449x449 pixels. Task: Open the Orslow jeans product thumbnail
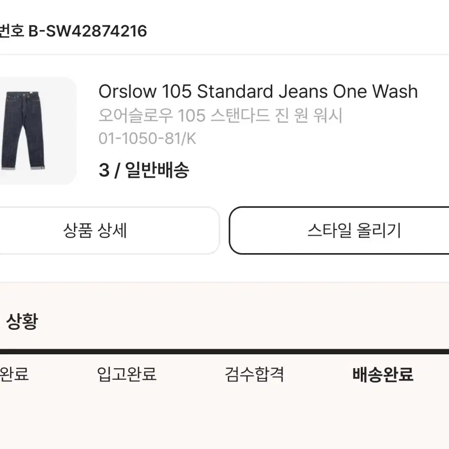tap(37, 131)
